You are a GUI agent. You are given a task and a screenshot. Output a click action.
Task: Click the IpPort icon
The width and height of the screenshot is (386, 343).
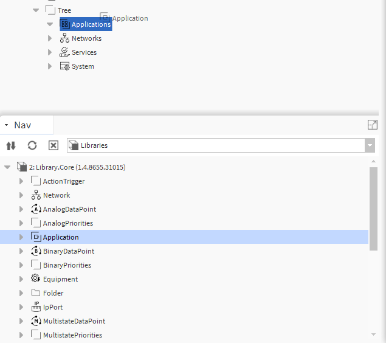click(35, 307)
